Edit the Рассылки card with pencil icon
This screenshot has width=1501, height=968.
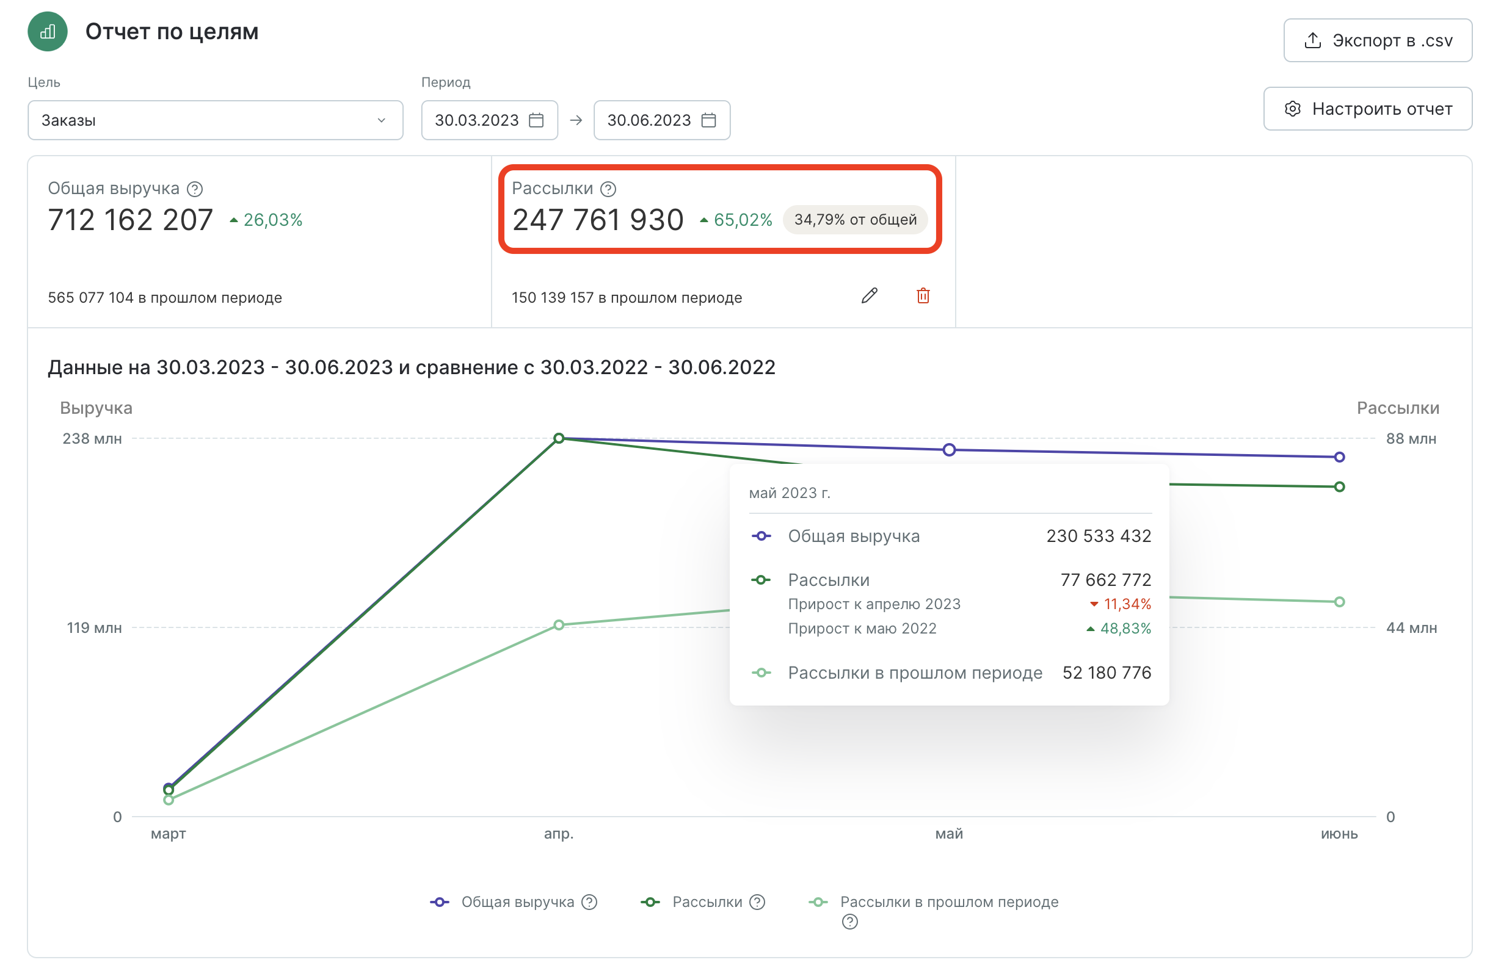click(869, 295)
